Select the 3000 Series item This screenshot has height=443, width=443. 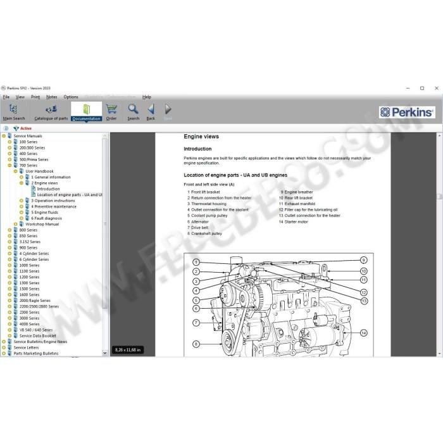[29, 318]
